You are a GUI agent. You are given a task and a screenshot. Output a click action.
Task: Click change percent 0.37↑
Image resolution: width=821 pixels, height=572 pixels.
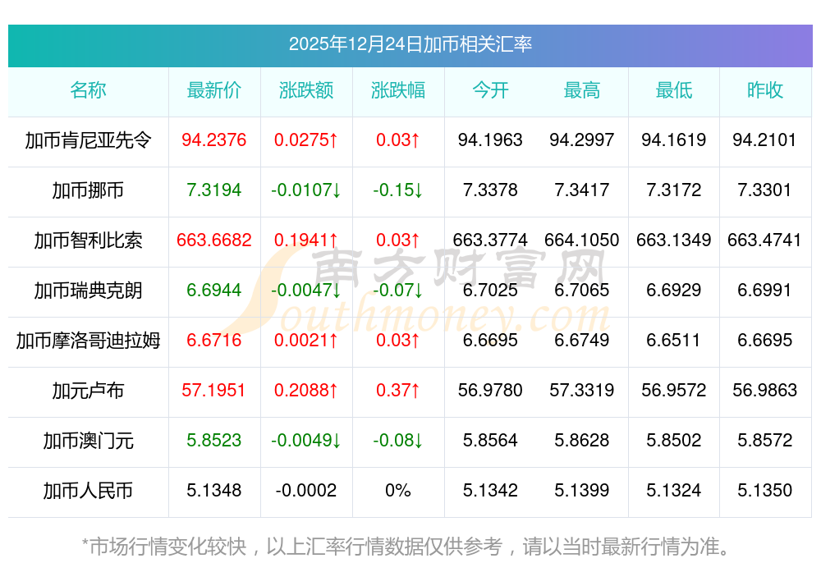398,391
